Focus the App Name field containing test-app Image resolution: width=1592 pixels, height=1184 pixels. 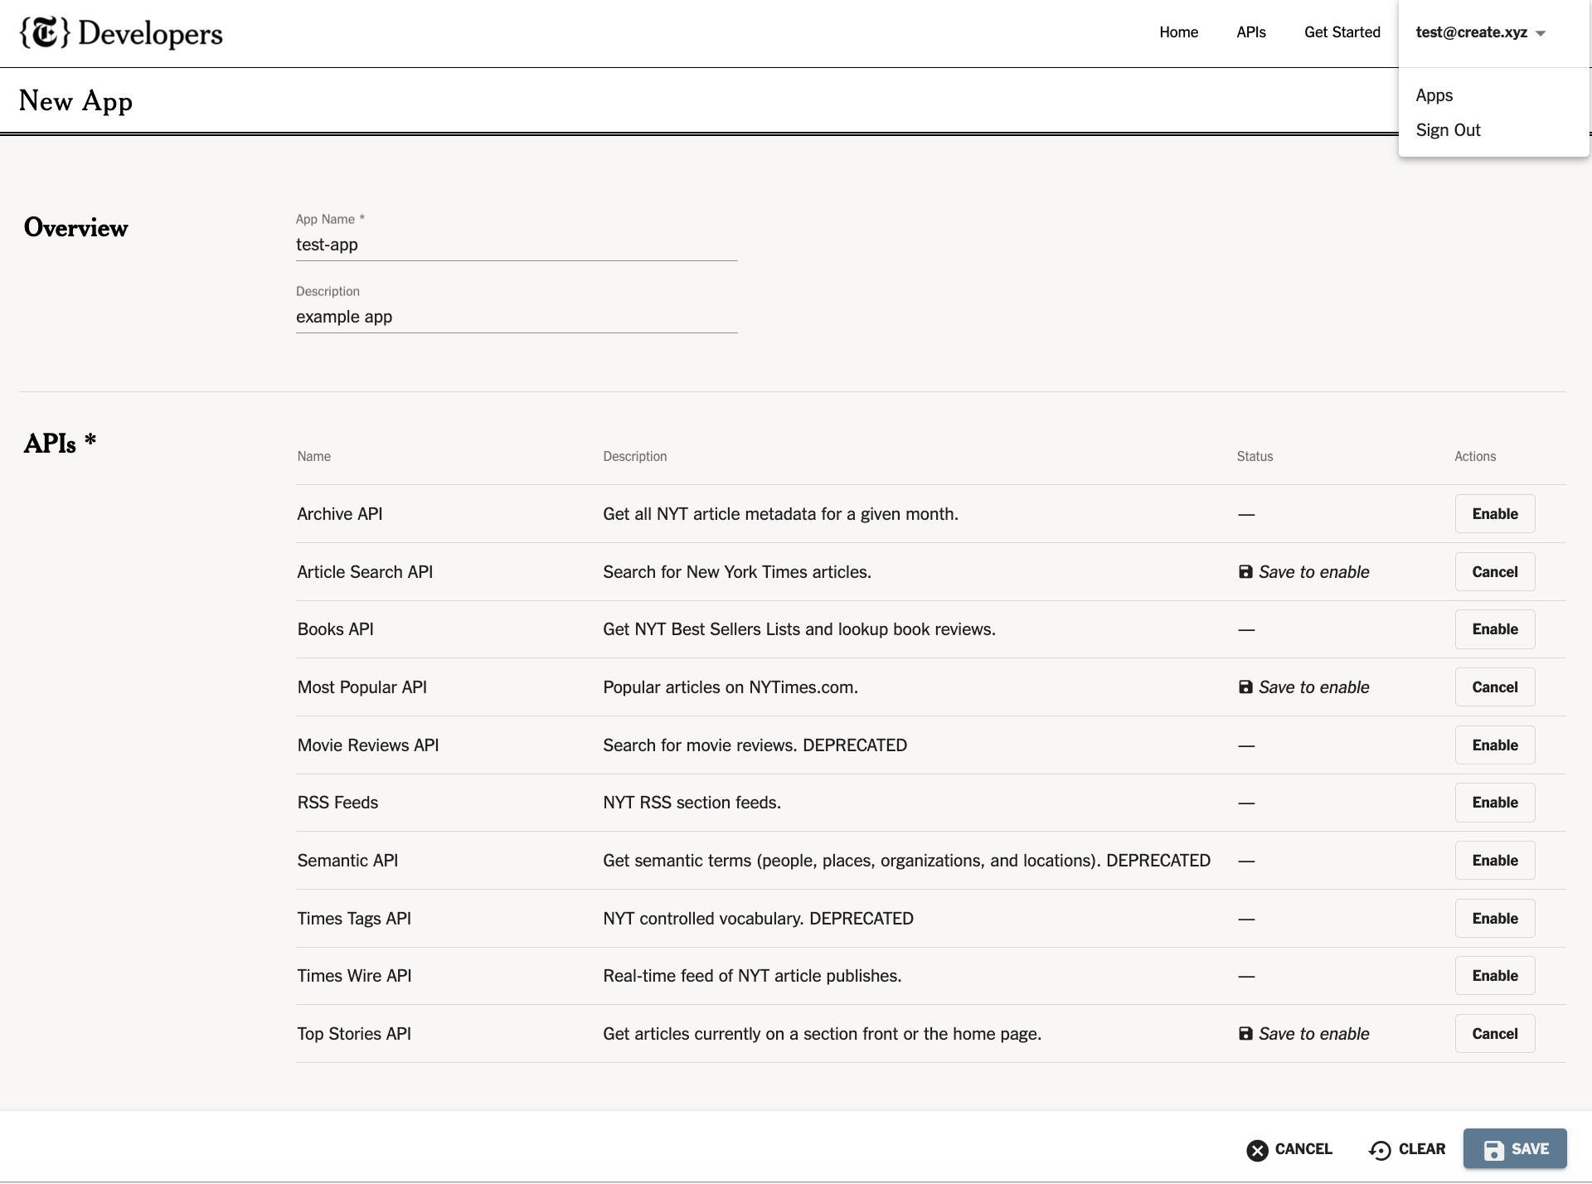coord(517,245)
